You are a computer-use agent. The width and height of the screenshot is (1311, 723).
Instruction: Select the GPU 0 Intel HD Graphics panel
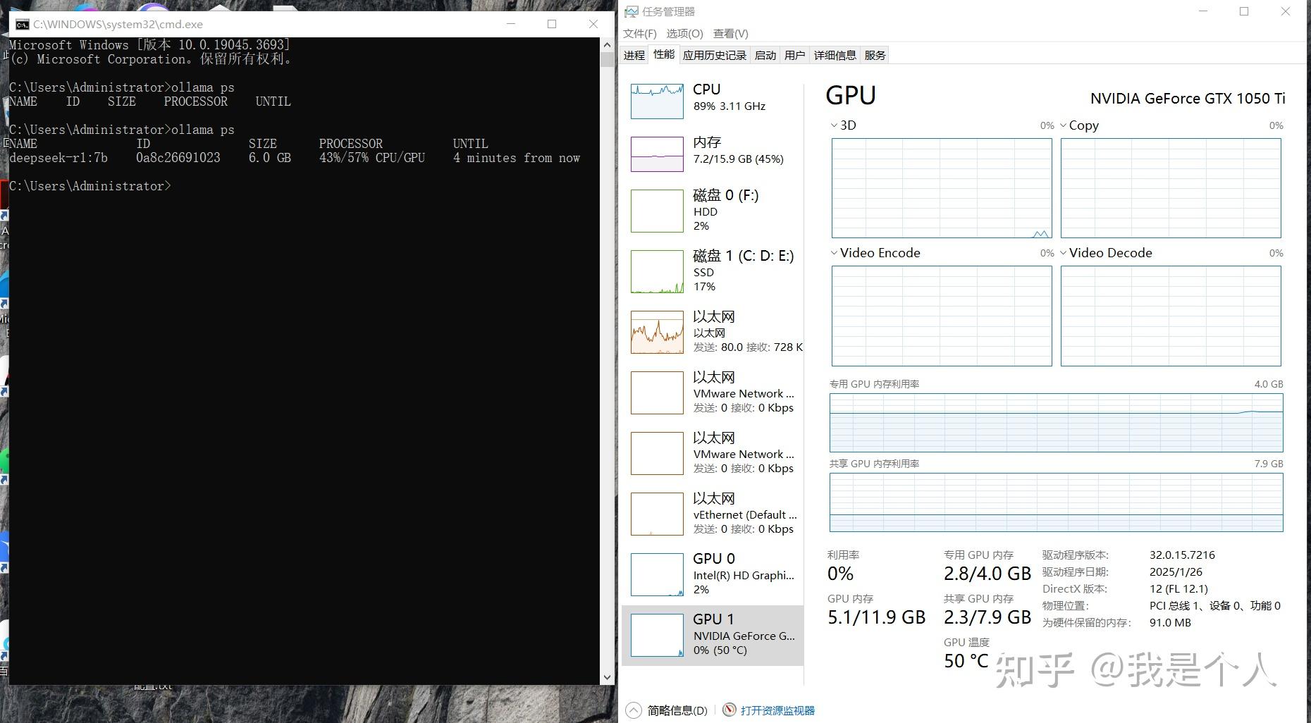pyautogui.click(x=710, y=574)
